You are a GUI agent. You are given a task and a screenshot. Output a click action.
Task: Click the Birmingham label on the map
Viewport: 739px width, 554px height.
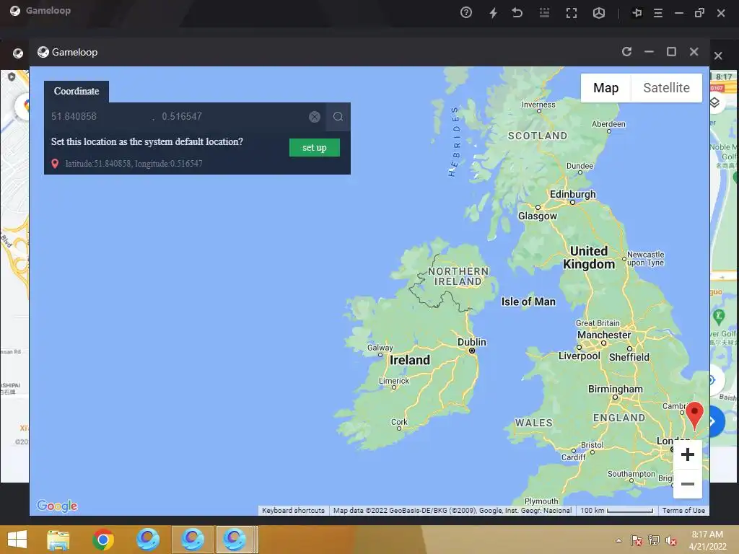(616, 389)
